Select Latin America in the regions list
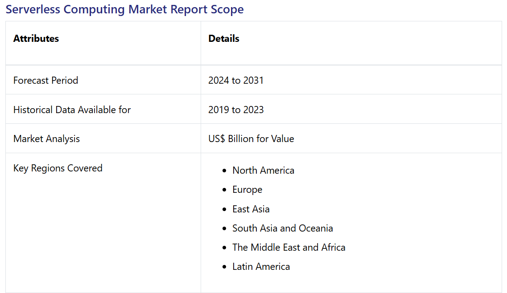 [x=261, y=267]
